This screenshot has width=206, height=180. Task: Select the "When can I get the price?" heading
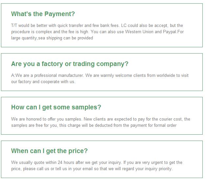pyautogui.click(x=49, y=151)
